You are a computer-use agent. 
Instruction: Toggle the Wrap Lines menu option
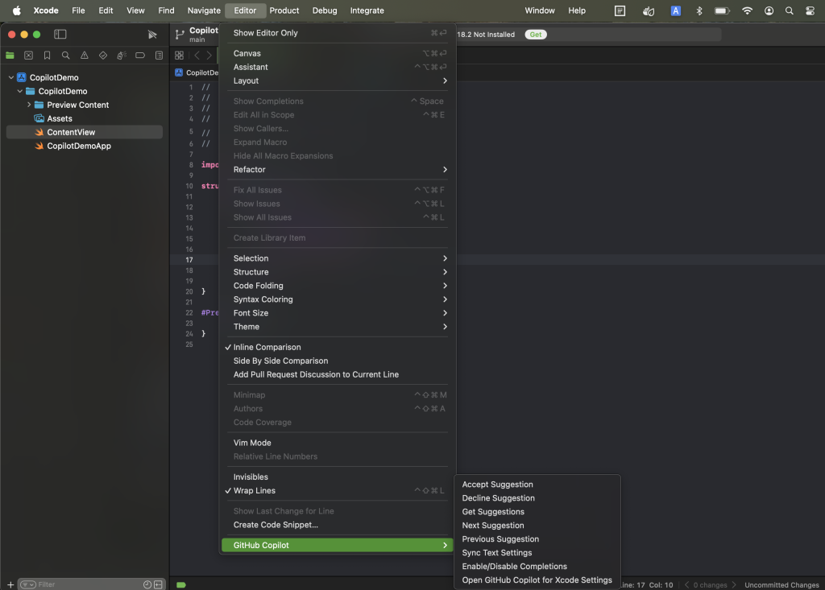click(254, 490)
